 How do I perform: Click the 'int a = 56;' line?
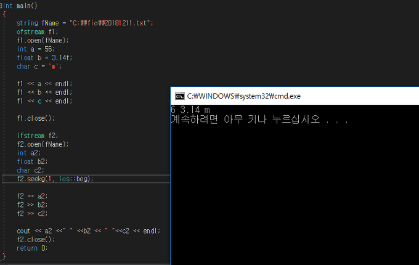(36, 49)
